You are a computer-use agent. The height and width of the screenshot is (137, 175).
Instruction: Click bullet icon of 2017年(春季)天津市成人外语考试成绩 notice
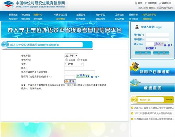click(132, 113)
